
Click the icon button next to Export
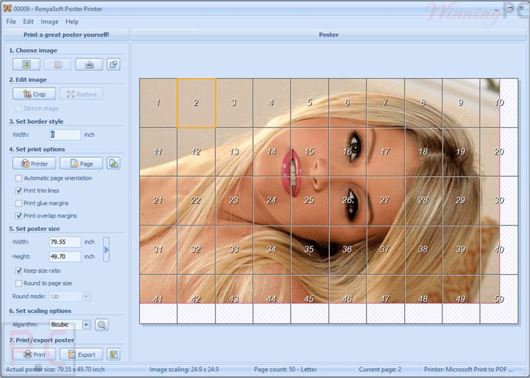pos(113,354)
